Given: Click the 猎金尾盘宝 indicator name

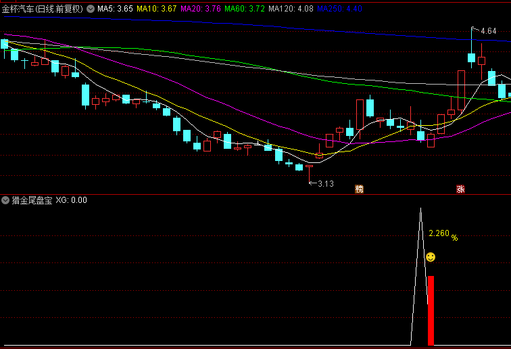Looking at the screenshot, I should coord(32,200).
